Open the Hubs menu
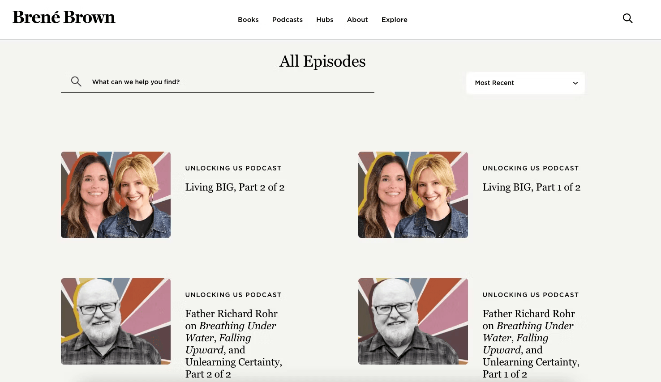Image resolution: width=661 pixels, height=382 pixels. [x=325, y=20]
